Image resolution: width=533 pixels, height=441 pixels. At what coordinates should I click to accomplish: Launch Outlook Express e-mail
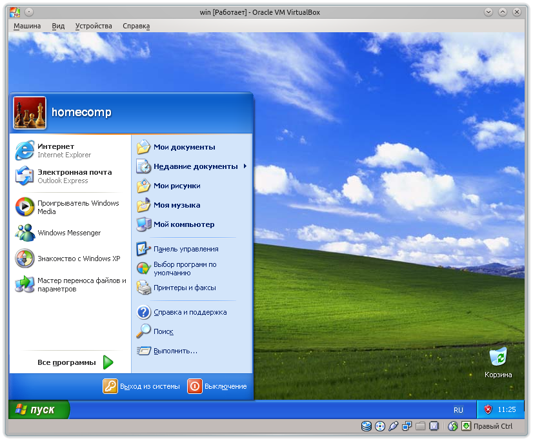click(x=64, y=176)
